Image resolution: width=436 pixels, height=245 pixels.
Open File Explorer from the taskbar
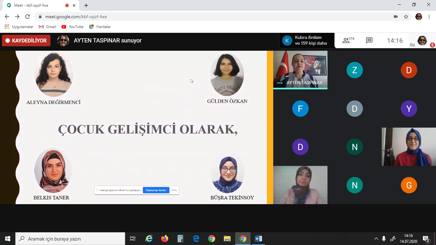pos(227,239)
